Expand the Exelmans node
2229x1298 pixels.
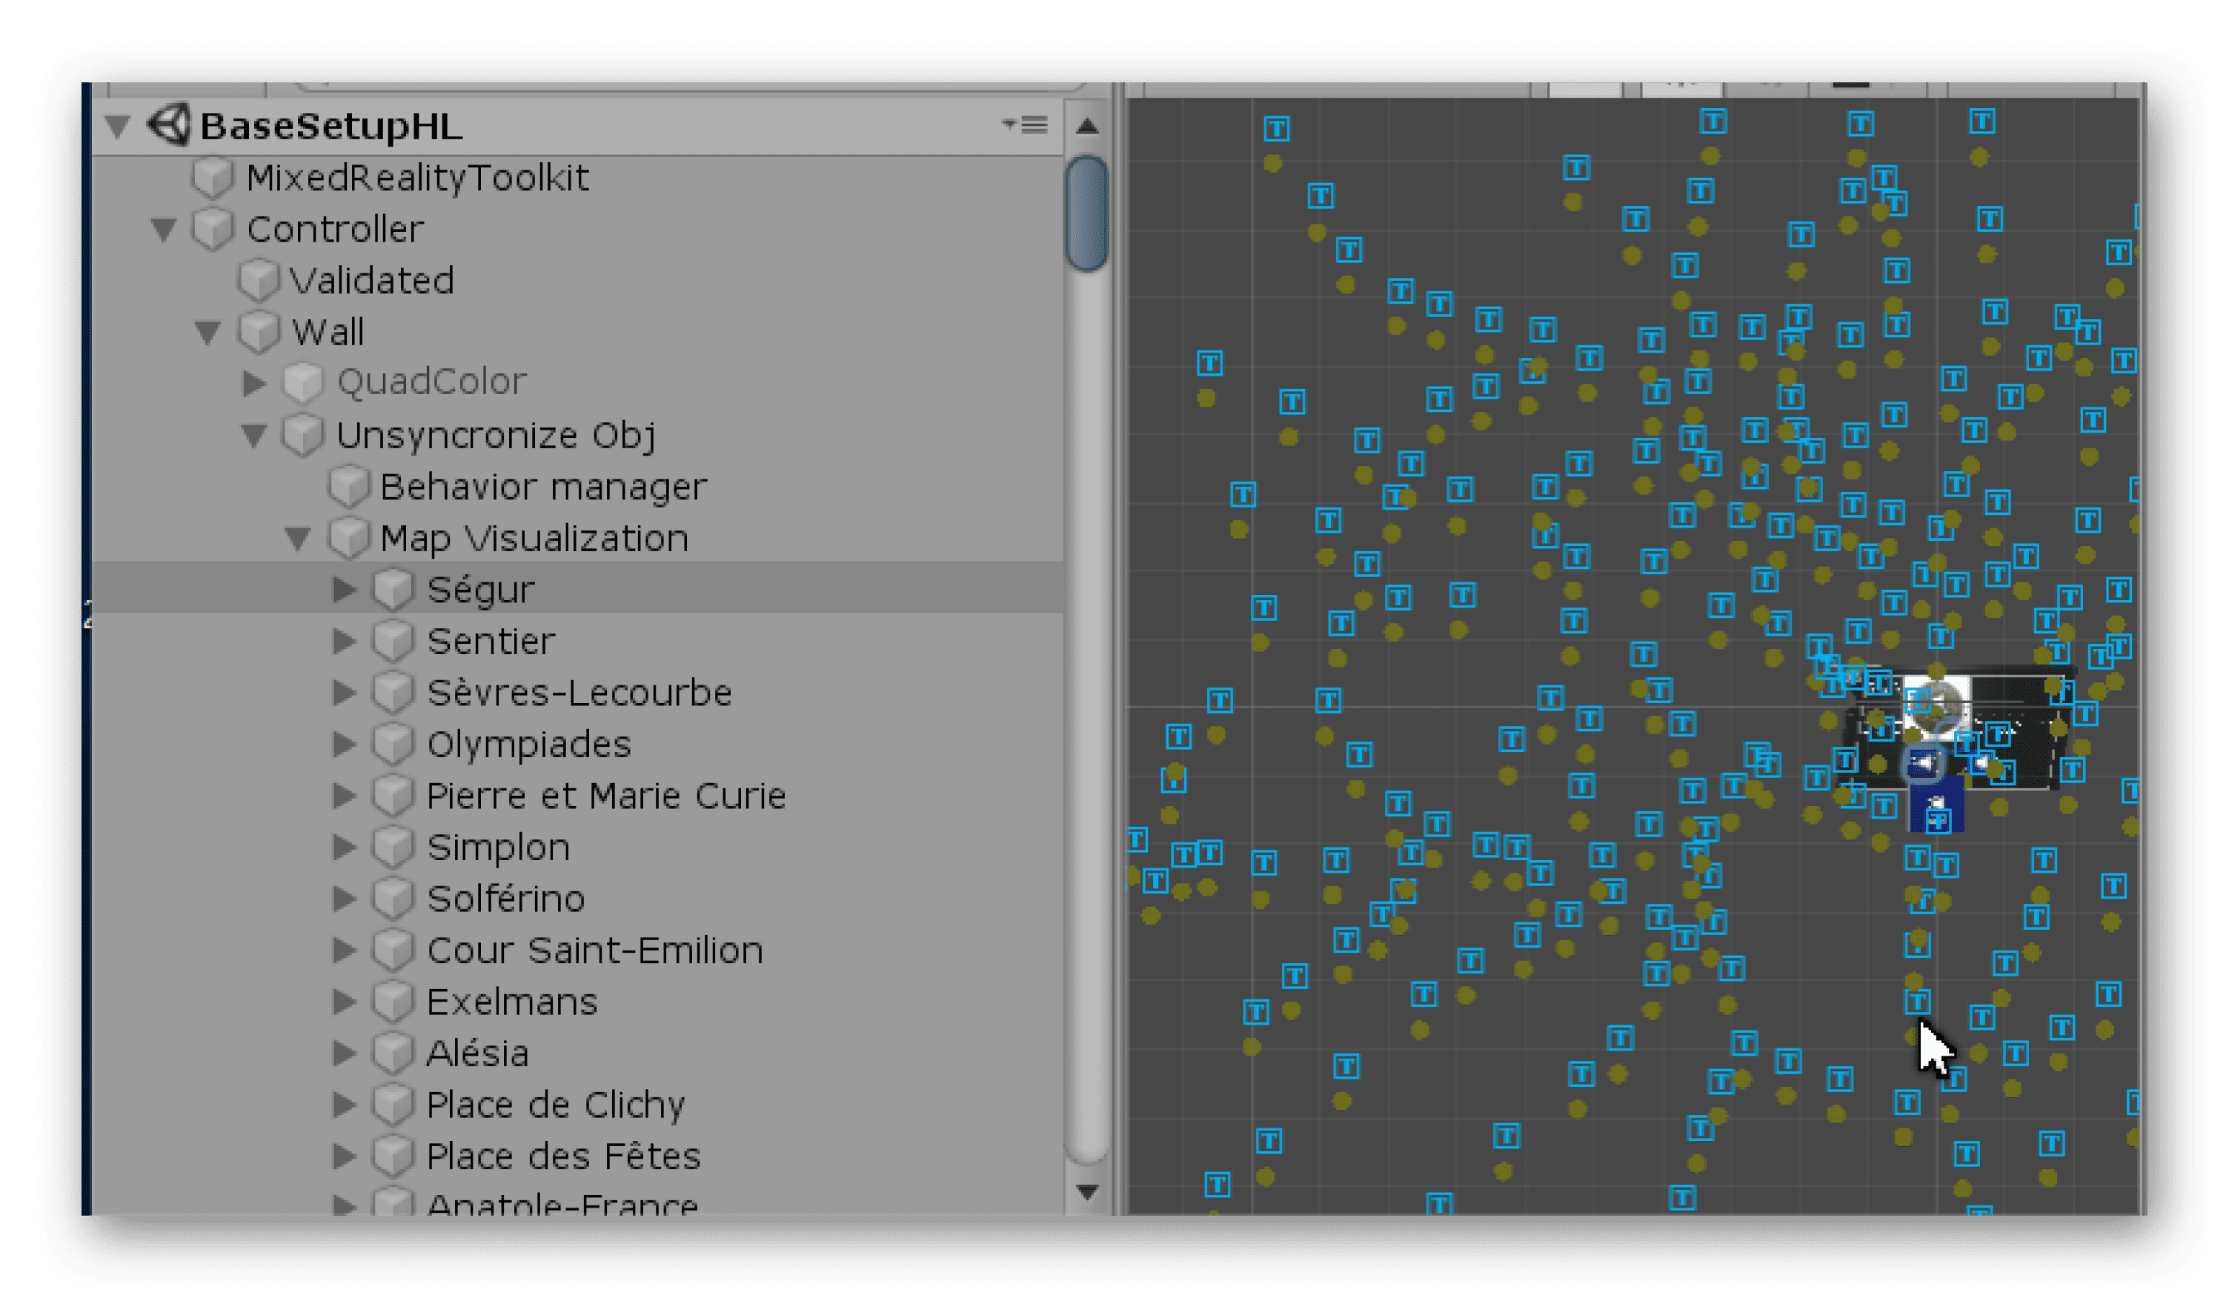[x=345, y=1002]
